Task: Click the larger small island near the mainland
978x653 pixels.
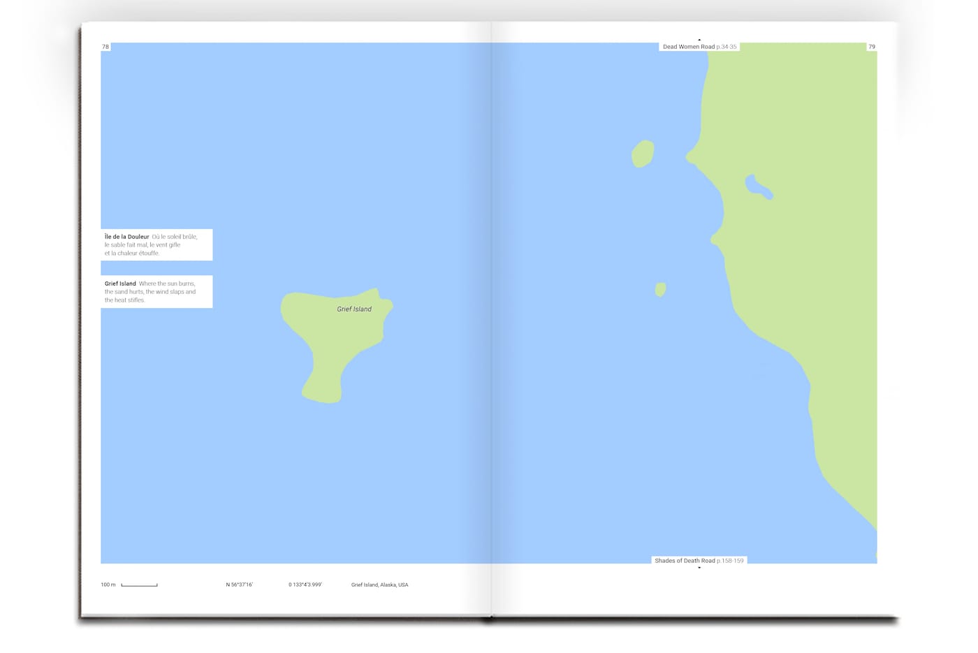Action: click(x=643, y=154)
